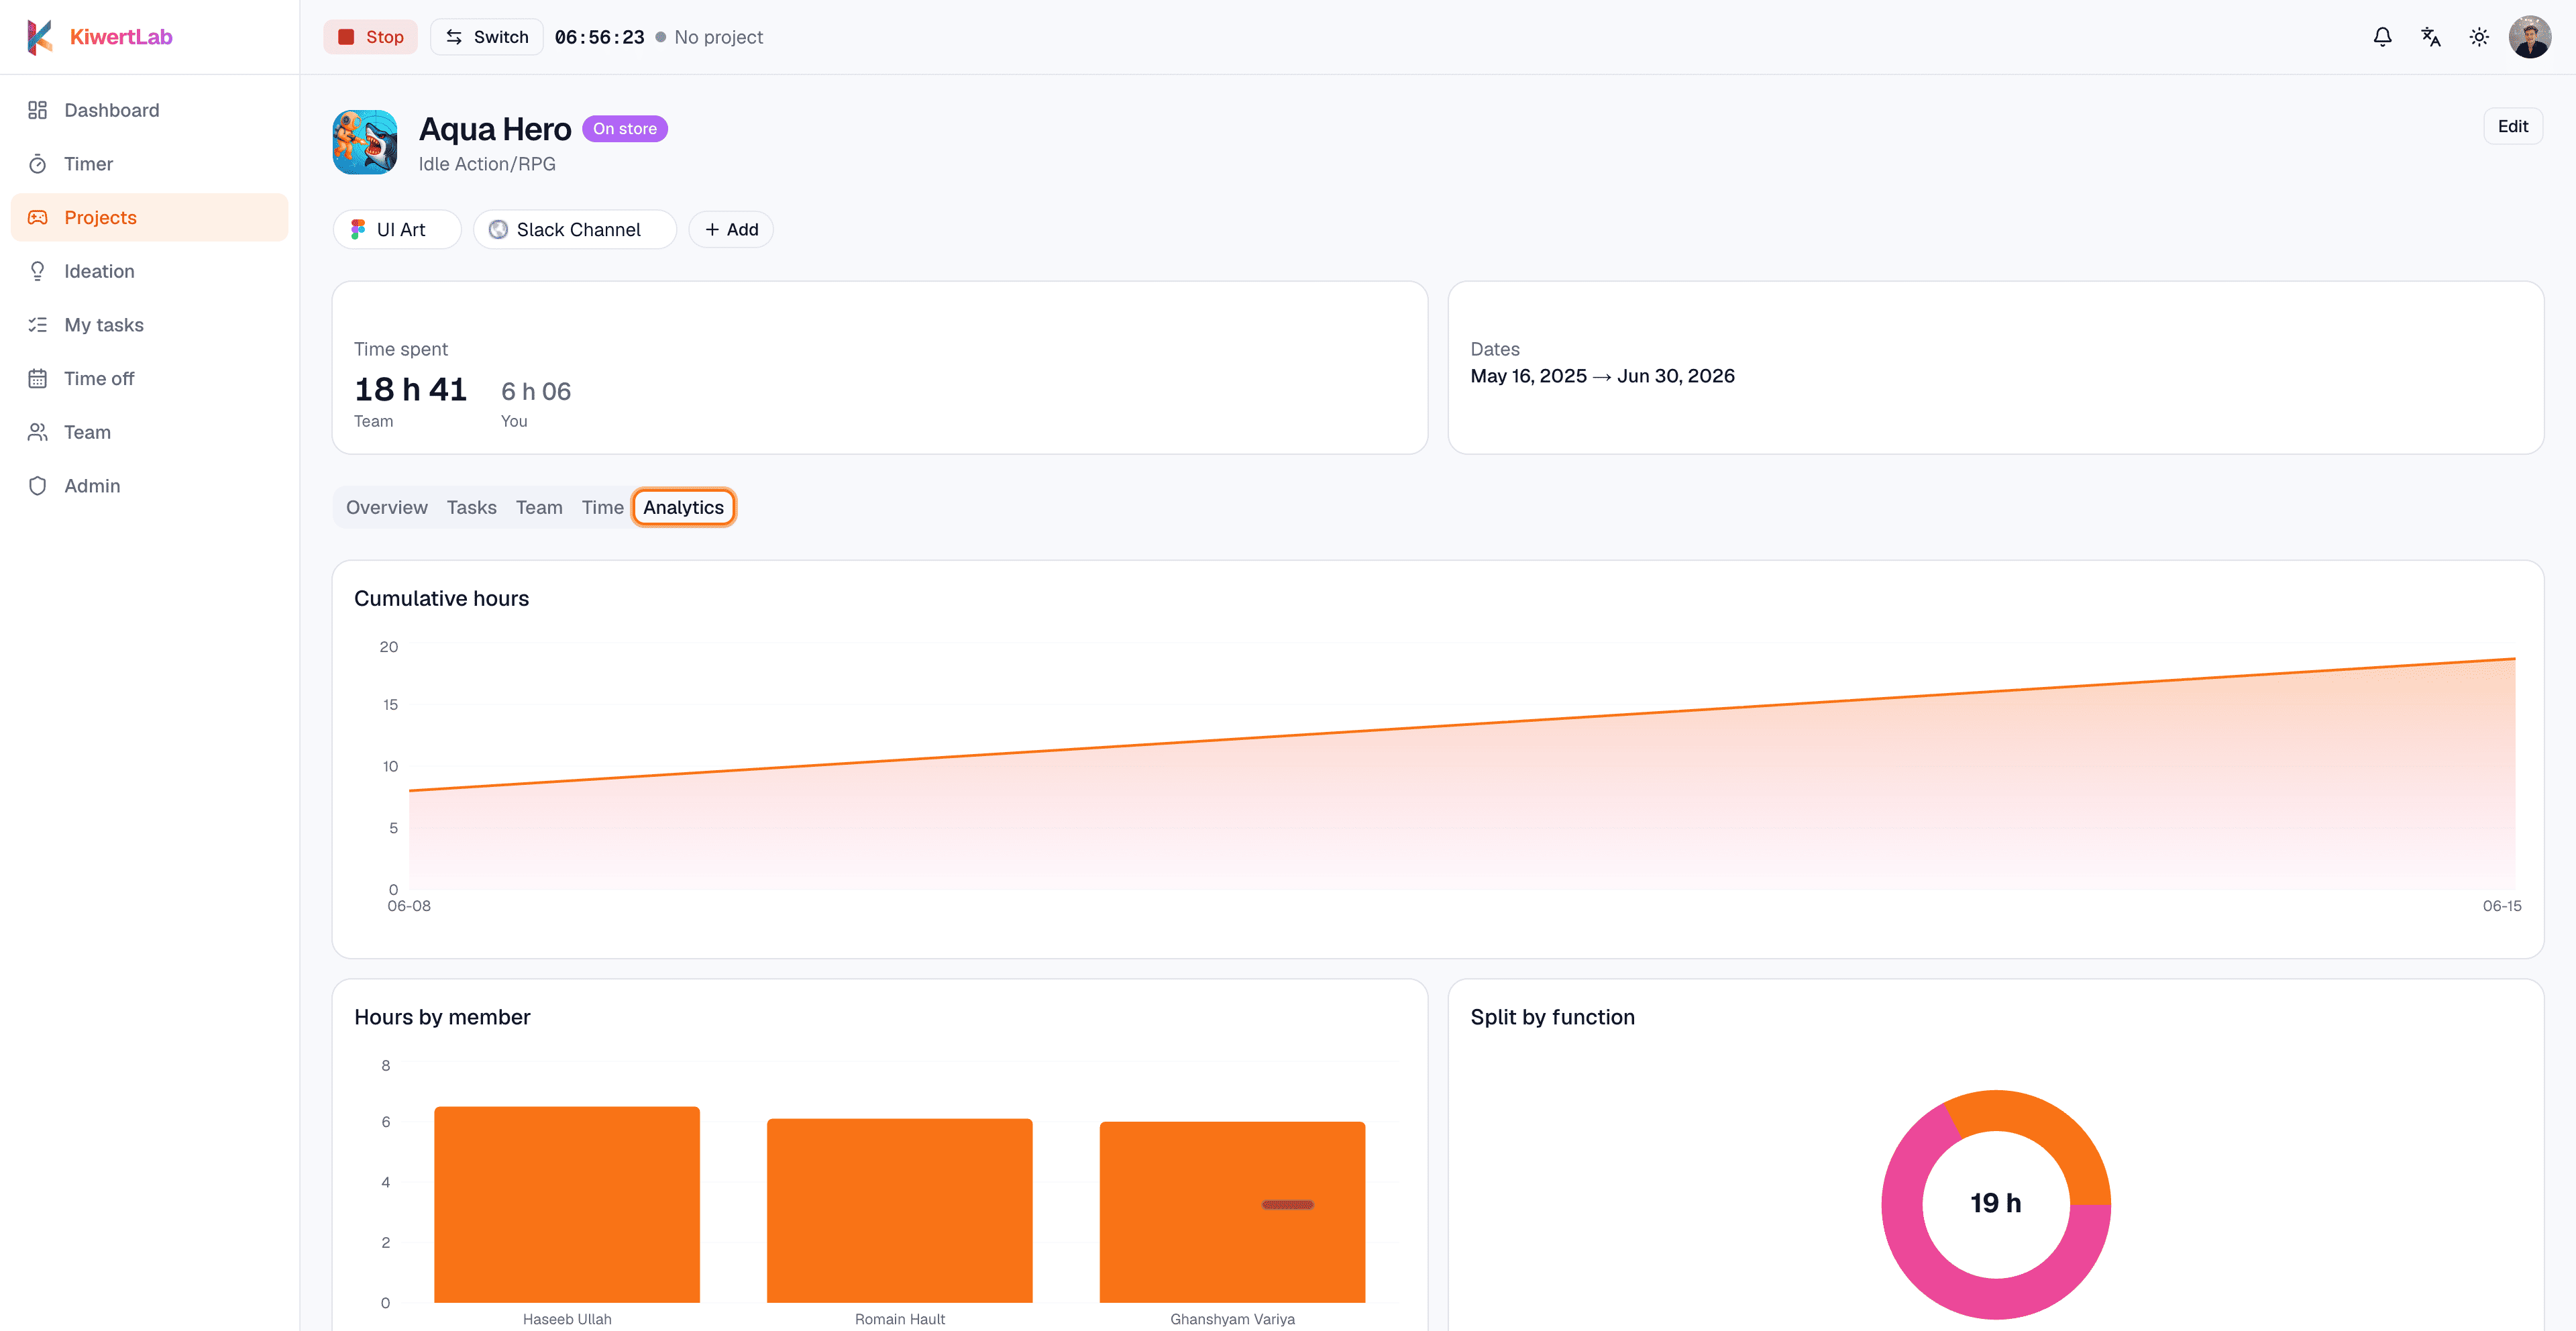
Task: Click the Switch arrows icon
Action: coord(454,37)
